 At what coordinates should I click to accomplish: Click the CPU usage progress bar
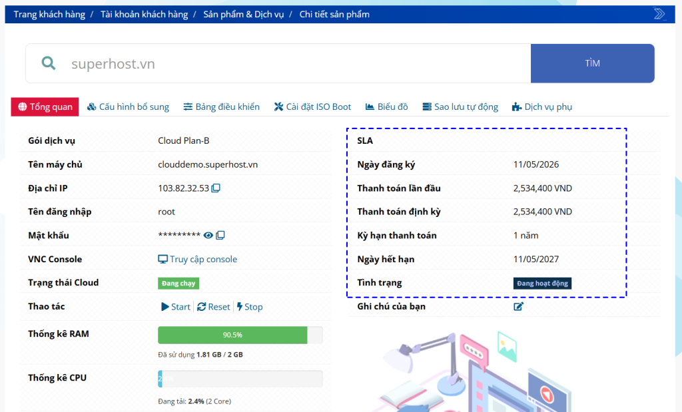[240, 379]
